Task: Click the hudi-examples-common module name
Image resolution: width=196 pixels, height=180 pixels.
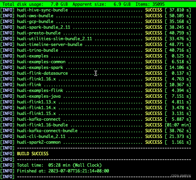Action: 41,62
